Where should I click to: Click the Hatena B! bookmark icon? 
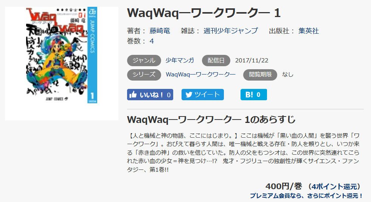pos(249,95)
